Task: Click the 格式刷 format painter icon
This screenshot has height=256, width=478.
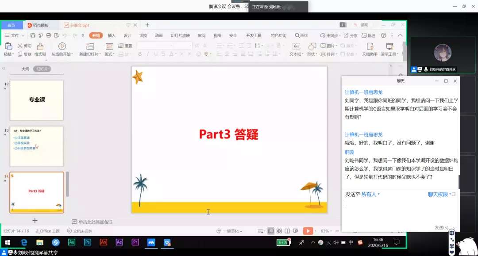Action: point(40,46)
